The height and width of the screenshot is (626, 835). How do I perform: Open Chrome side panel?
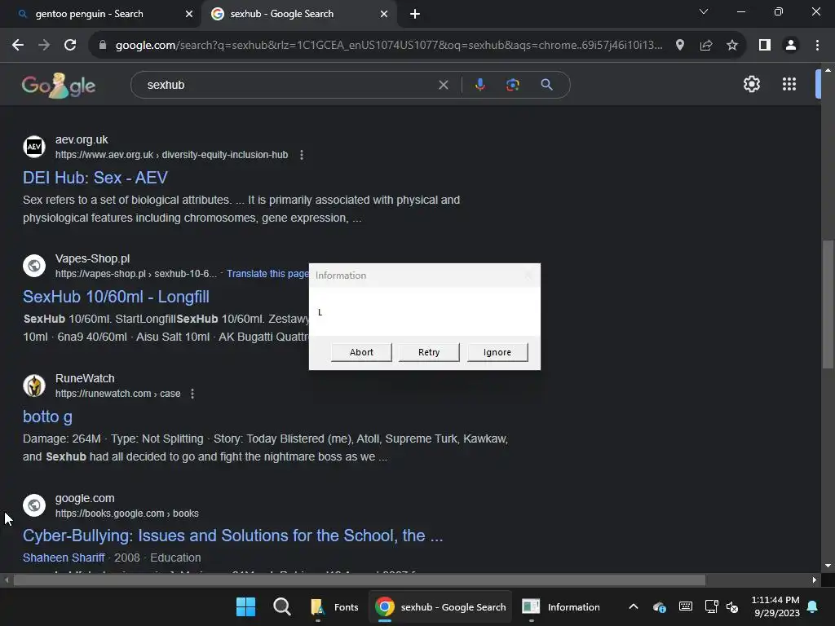pyautogui.click(x=765, y=46)
